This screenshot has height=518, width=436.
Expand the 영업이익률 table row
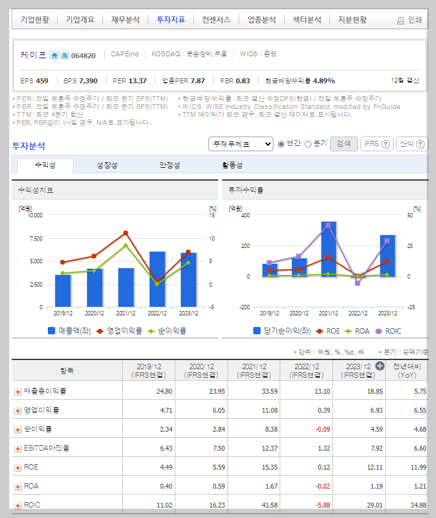pyautogui.click(x=18, y=411)
